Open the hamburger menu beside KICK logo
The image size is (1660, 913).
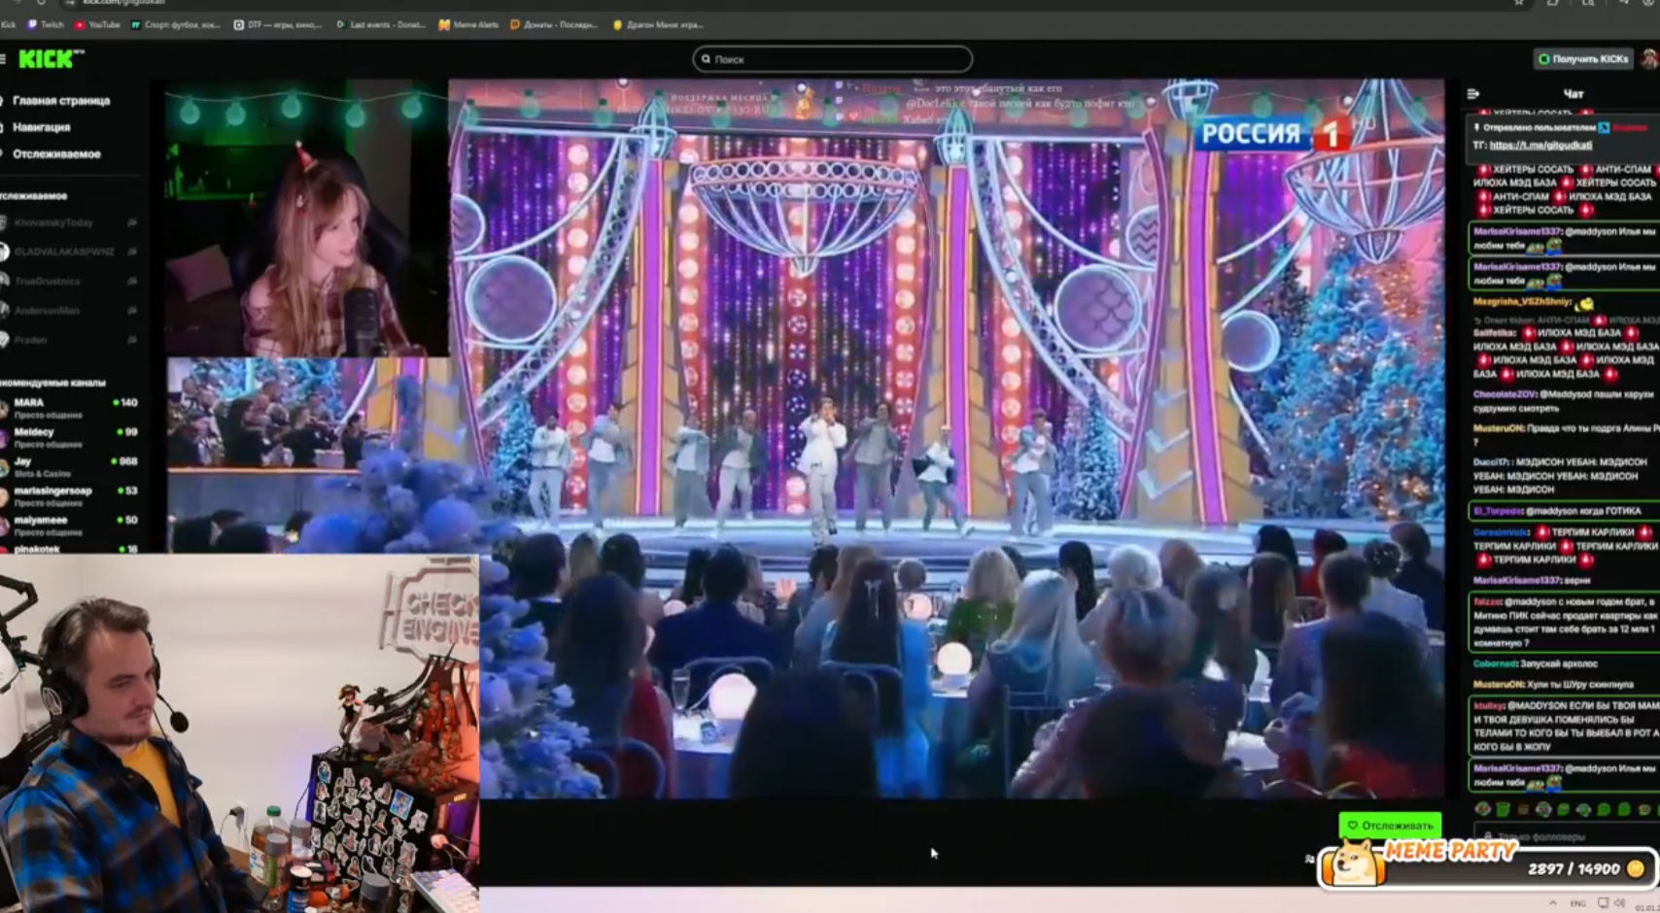tap(4, 59)
